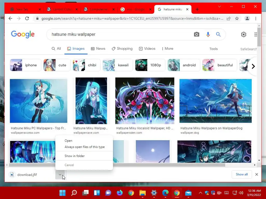This screenshot has width=266, height=199.
Task: Filter results with the kawaii chip
Action: coord(118,65)
